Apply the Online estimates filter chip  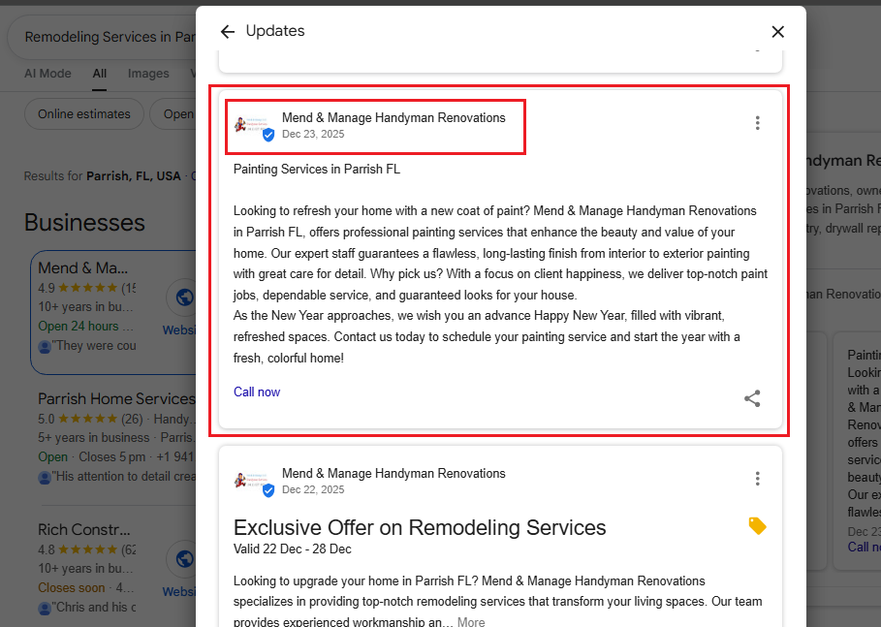pyautogui.click(x=84, y=114)
